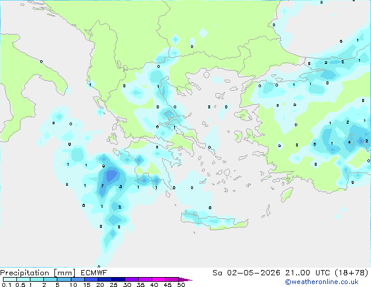The height and width of the screenshot is (287, 371).
Task: Click the 50 legend scale label
Action: pos(181,285)
